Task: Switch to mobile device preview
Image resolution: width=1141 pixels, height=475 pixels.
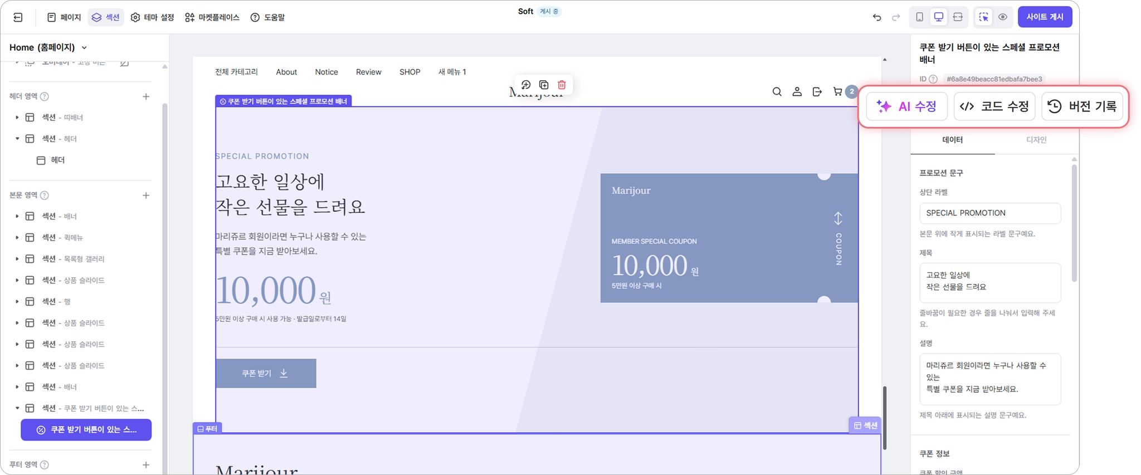Action: tap(920, 17)
